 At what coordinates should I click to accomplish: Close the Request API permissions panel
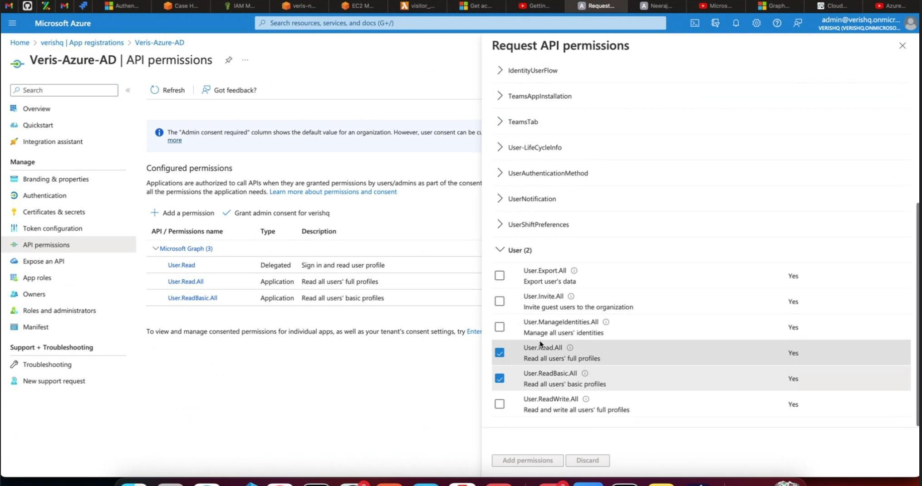902,46
